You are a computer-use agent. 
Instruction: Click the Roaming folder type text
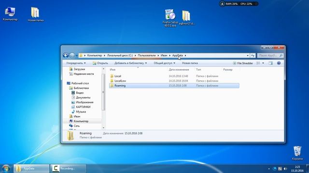click(207, 86)
